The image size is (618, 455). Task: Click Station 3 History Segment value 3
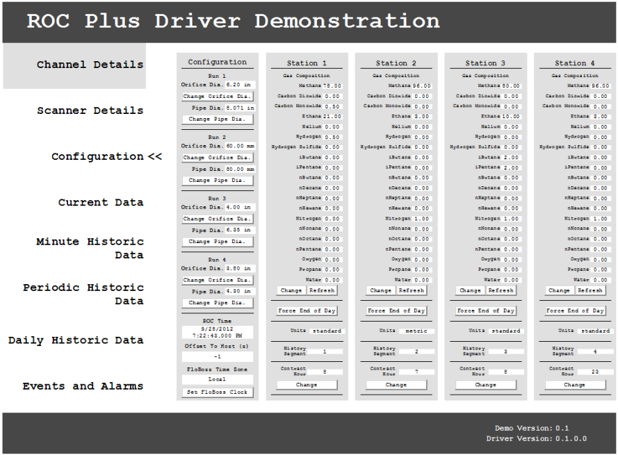tap(505, 351)
